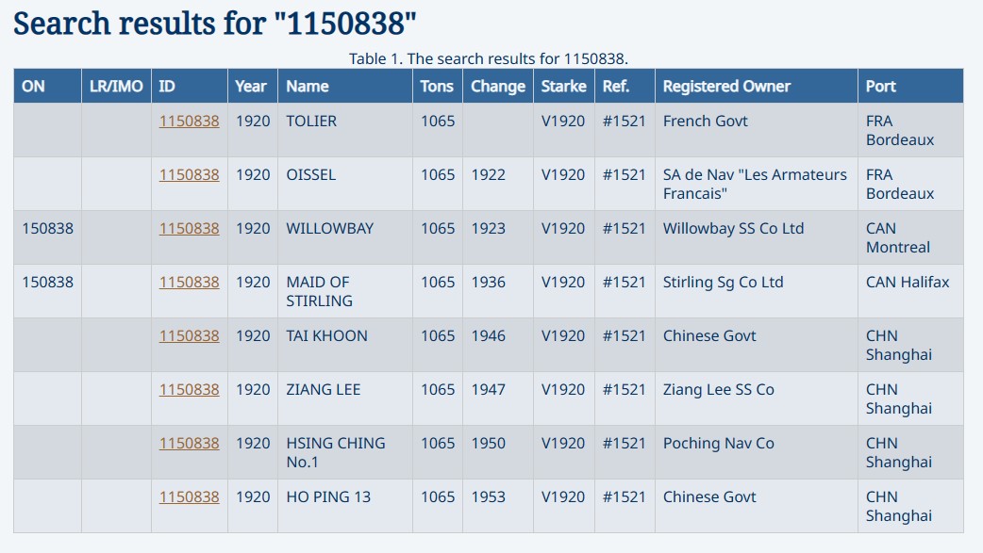Viewport: 983px width, 553px height.
Task: Open ID link in the WILLOWBAY row
Action: [189, 229]
